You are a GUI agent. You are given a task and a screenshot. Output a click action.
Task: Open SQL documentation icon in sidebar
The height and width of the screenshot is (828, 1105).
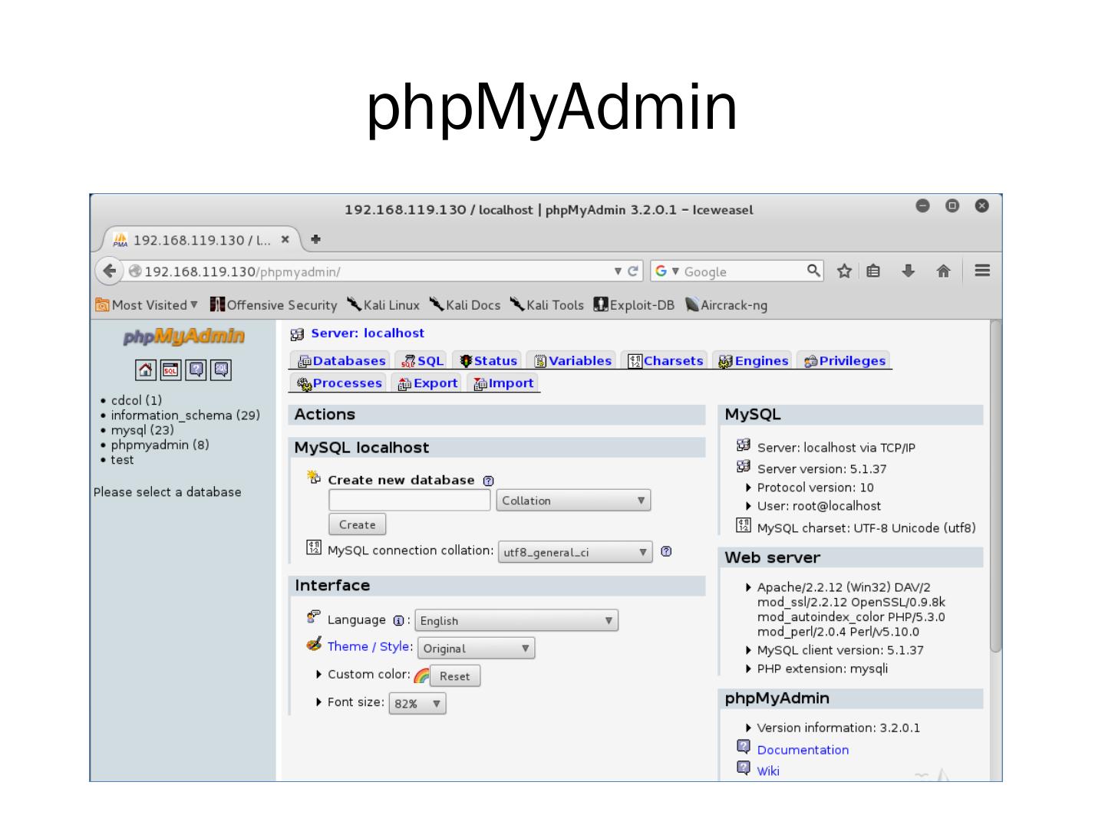point(222,370)
